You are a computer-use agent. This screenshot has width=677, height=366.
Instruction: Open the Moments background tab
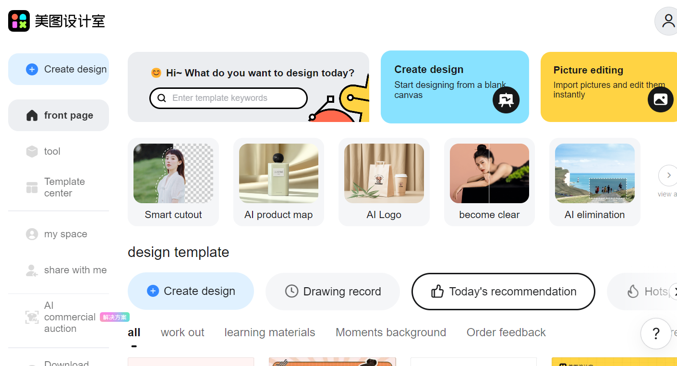(390, 332)
